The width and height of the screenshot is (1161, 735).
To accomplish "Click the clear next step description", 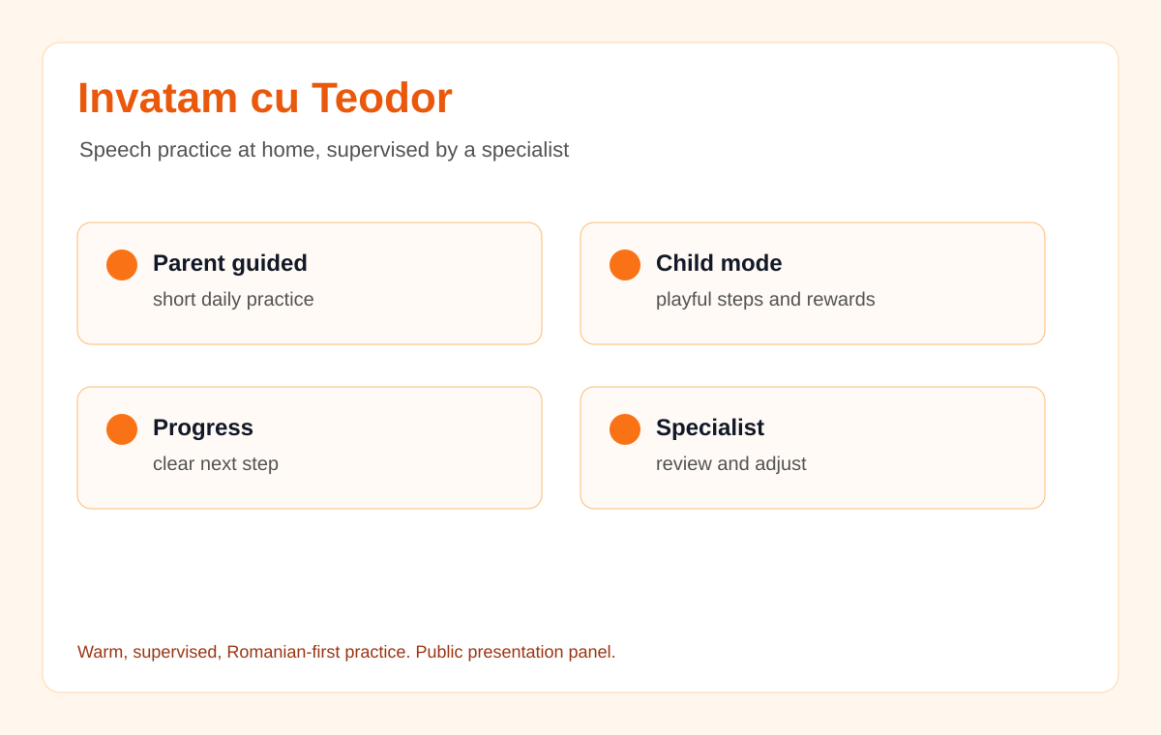I will click(x=216, y=464).
